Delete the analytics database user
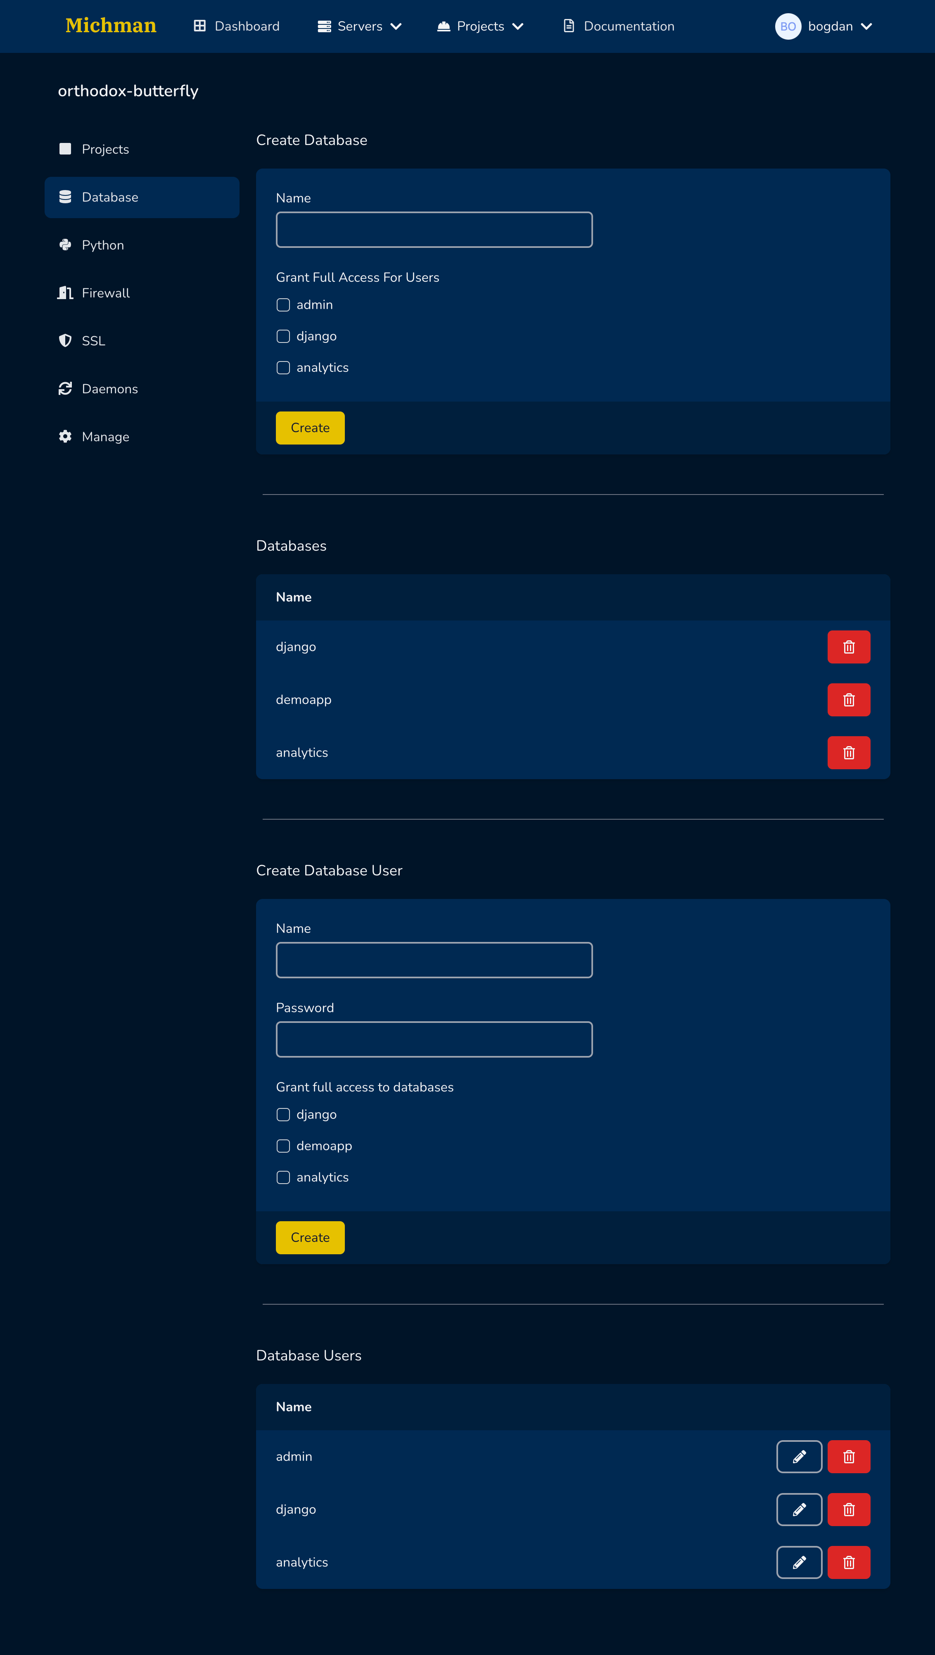This screenshot has width=935, height=1655. click(x=848, y=1562)
